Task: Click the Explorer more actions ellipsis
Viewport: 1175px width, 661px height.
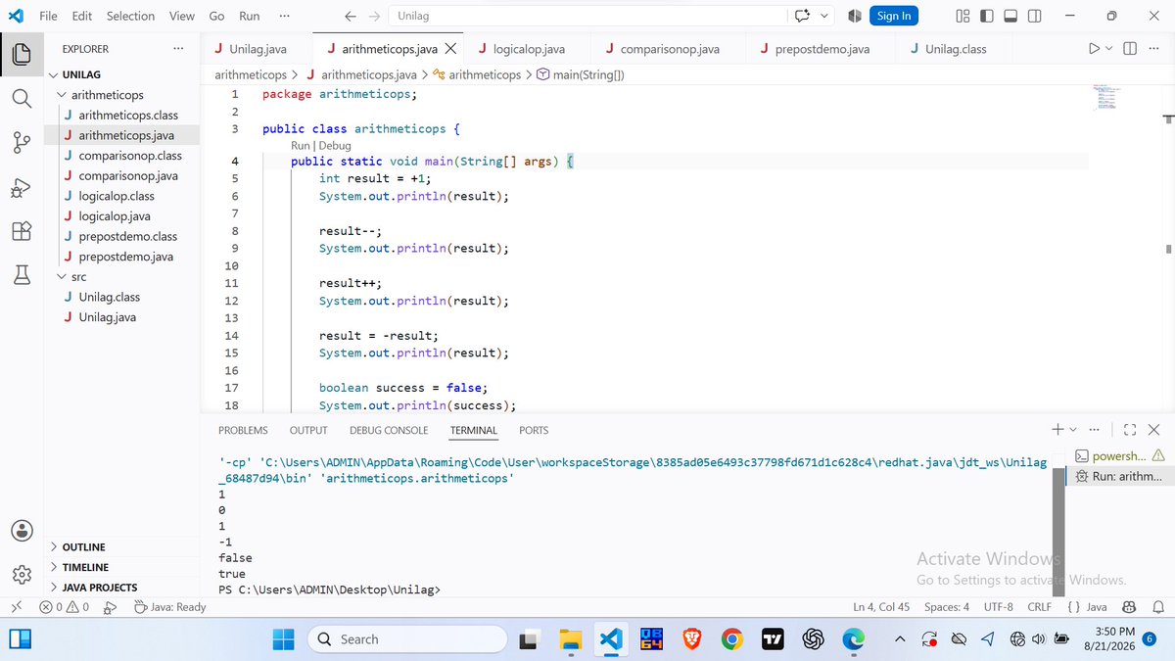Action: (177, 49)
